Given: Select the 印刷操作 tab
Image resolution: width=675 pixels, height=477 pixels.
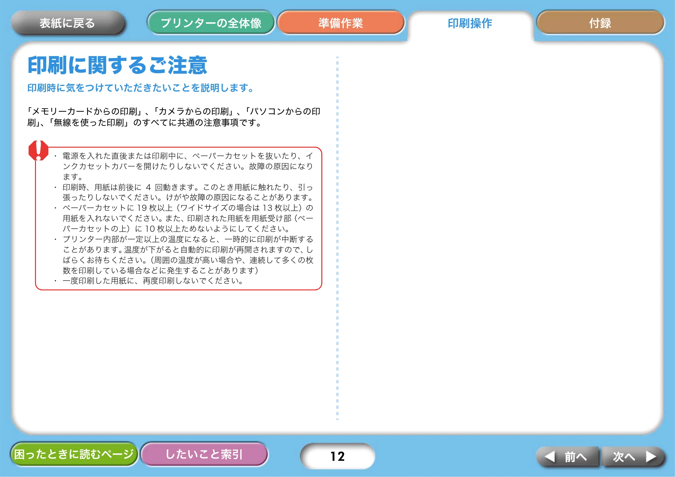Looking at the screenshot, I should pos(470,24).
